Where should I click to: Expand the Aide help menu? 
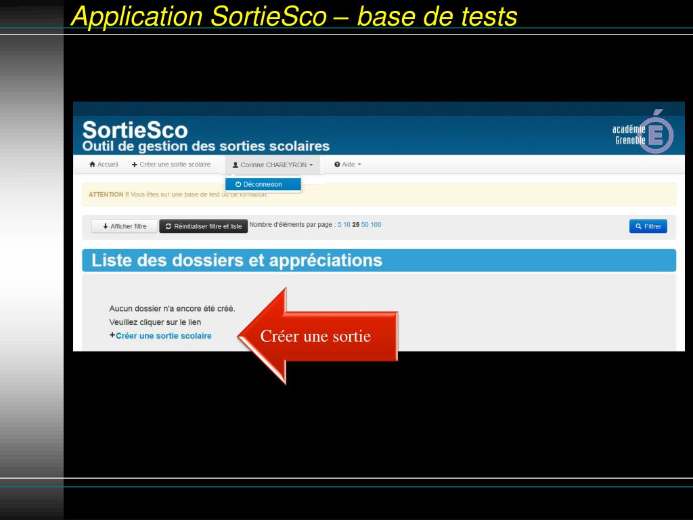[x=348, y=165]
